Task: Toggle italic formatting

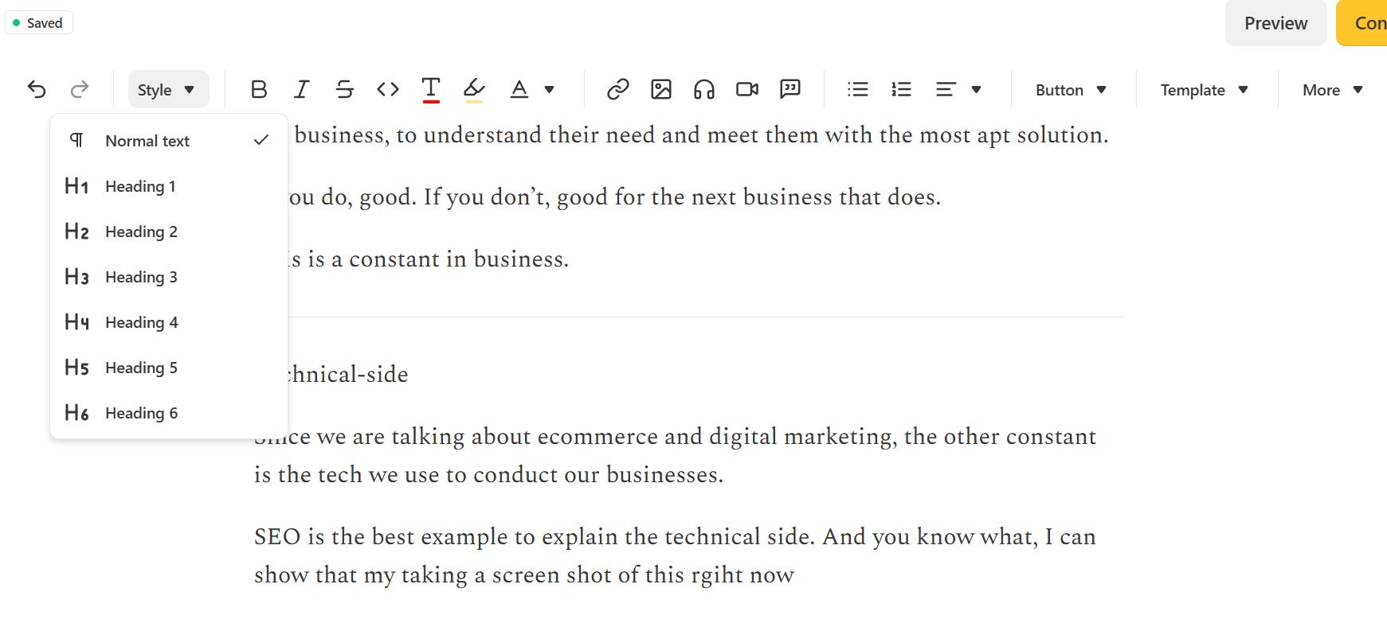Action: pos(301,89)
